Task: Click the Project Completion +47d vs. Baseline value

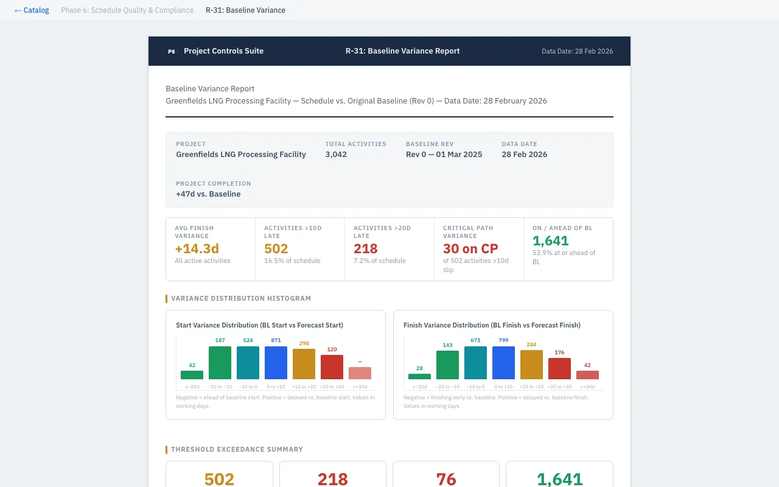Action: coord(208,194)
